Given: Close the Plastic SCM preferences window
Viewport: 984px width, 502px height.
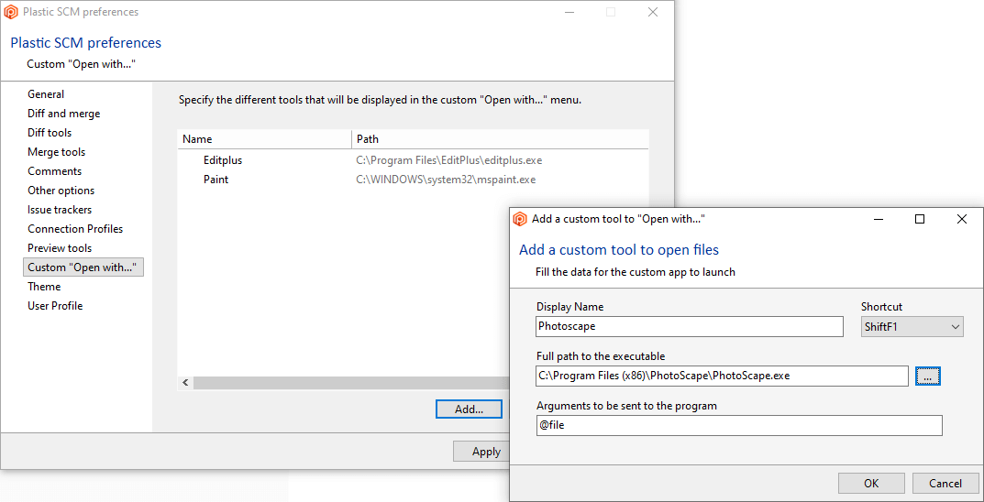Looking at the screenshot, I should pyautogui.click(x=653, y=12).
